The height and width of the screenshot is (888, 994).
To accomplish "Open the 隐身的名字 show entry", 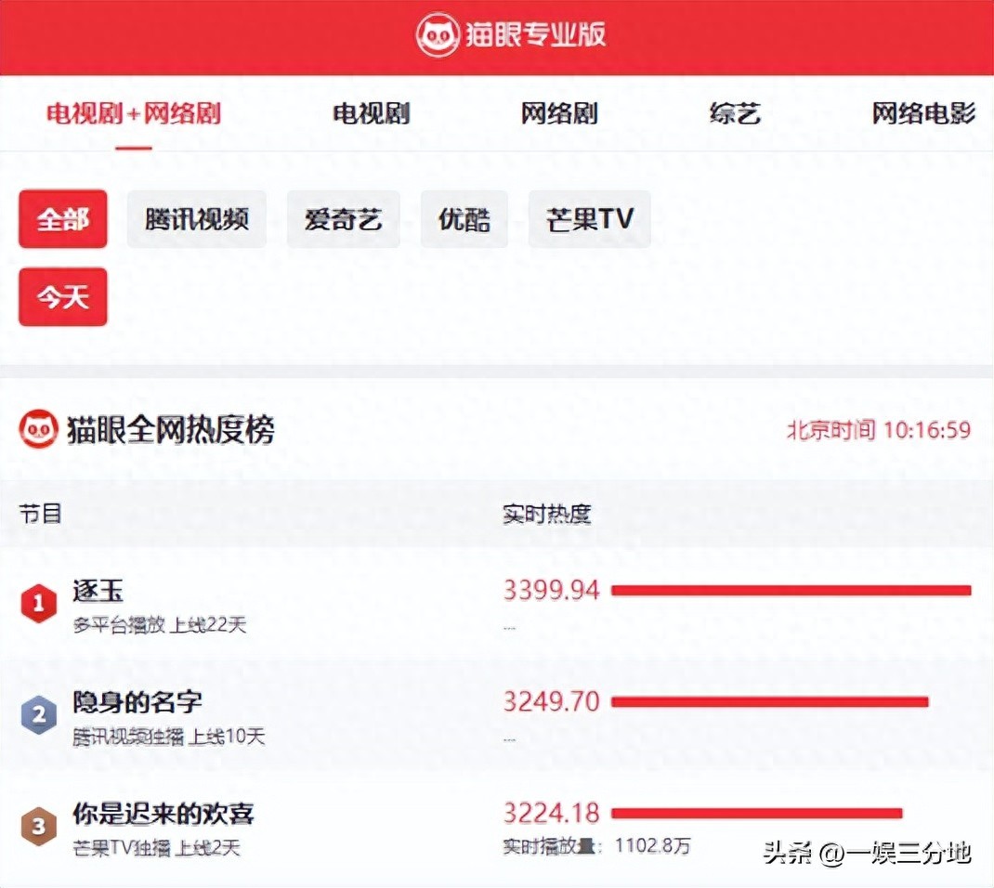I will click(137, 702).
